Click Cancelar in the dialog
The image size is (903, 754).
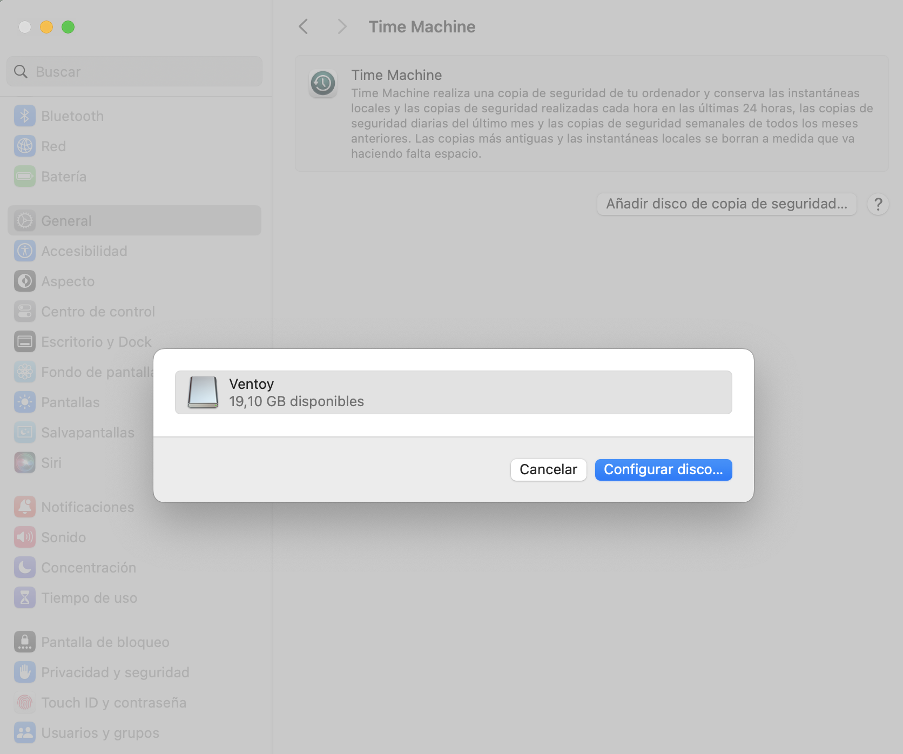(548, 469)
